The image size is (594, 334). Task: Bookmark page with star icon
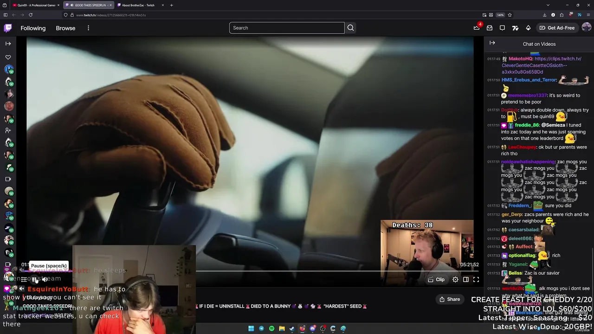pos(510,15)
